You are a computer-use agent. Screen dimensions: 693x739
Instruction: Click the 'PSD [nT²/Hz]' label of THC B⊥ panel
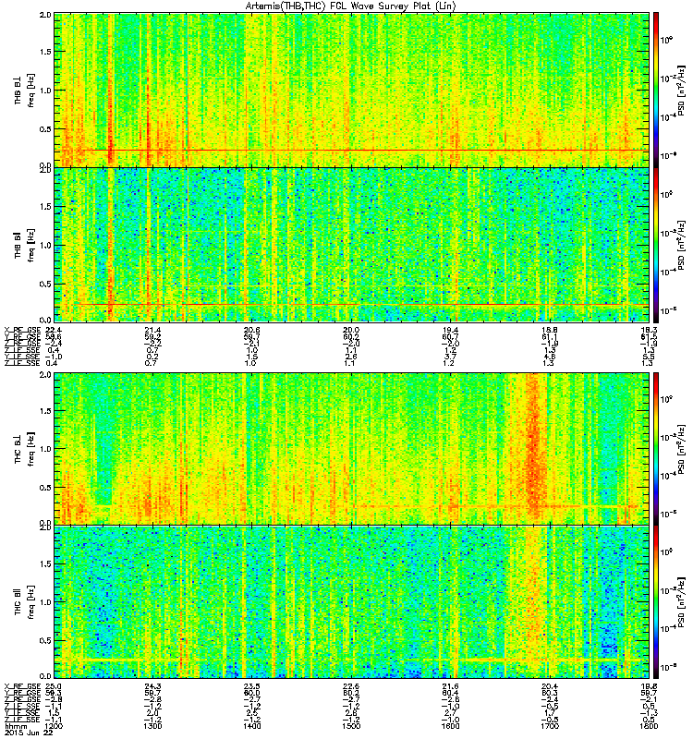(682, 449)
